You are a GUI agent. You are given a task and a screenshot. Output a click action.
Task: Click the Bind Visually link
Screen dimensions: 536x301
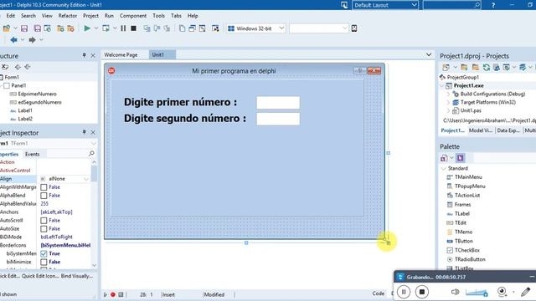(77, 276)
